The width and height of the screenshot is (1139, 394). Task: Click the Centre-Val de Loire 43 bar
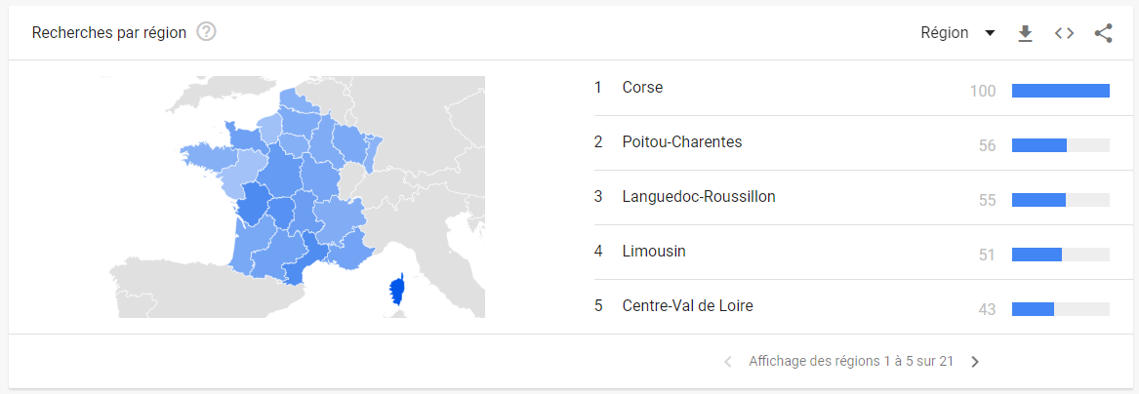click(x=1060, y=309)
